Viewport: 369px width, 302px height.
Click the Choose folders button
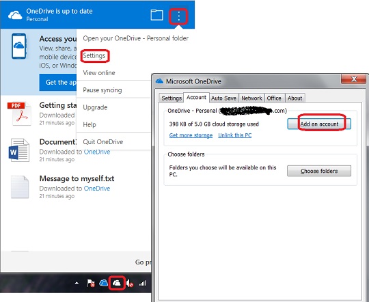319,171
